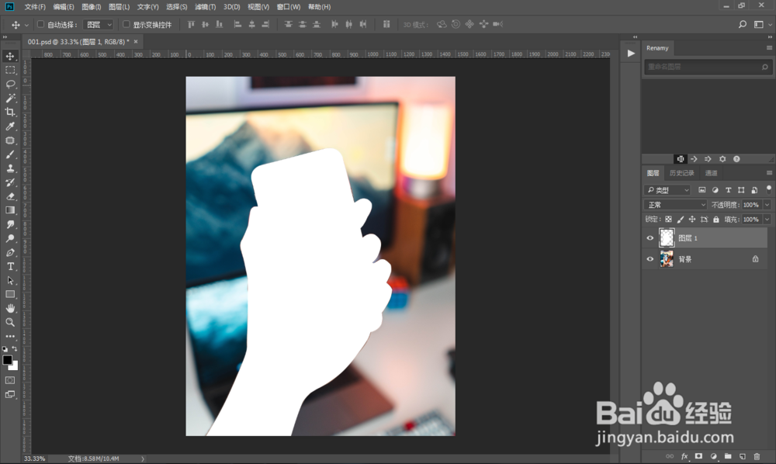The width and height of the screenshot is (776, 464).
Task: Create a new layer group folder
Action: pos(728,456)
